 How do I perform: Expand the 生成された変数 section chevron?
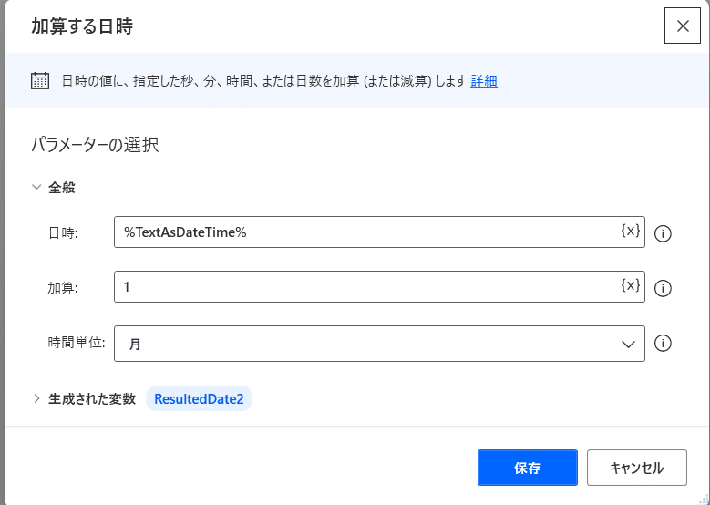[x=36, y=398]
